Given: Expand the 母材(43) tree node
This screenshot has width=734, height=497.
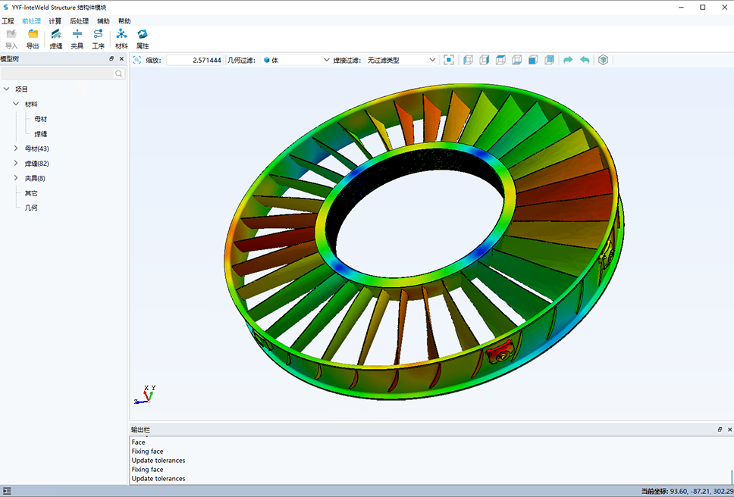Looking at the screenshot, I should point(16,148).
